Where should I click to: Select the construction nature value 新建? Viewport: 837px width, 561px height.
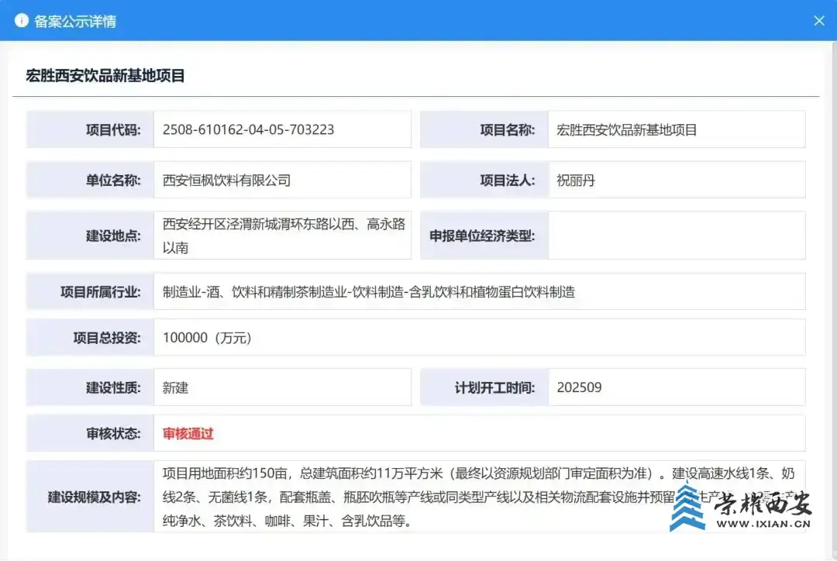click(176, 387)
